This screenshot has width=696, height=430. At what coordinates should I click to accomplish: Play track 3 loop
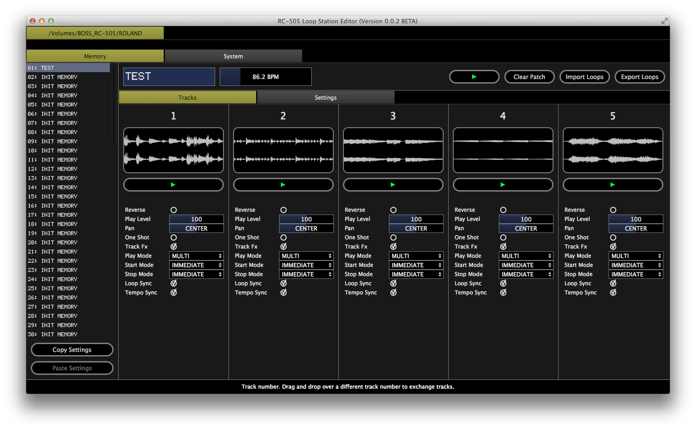393,185
